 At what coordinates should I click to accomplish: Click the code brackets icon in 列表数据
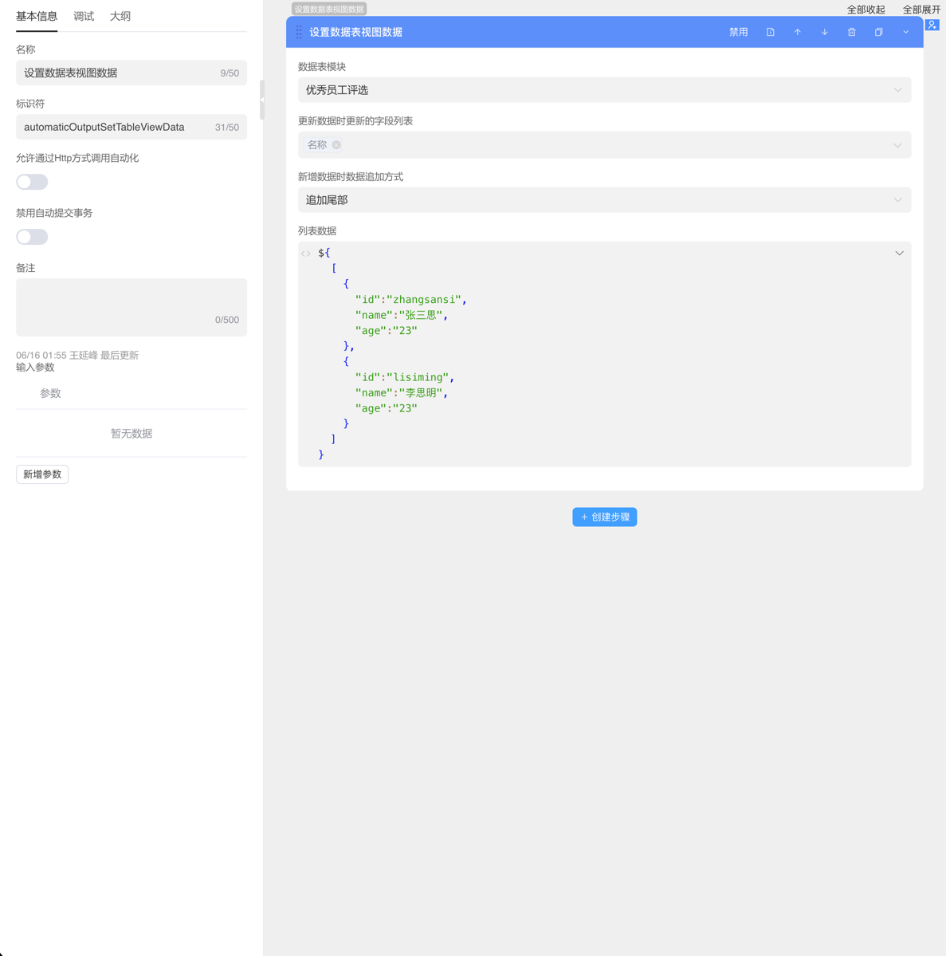(x=306, y=254)
